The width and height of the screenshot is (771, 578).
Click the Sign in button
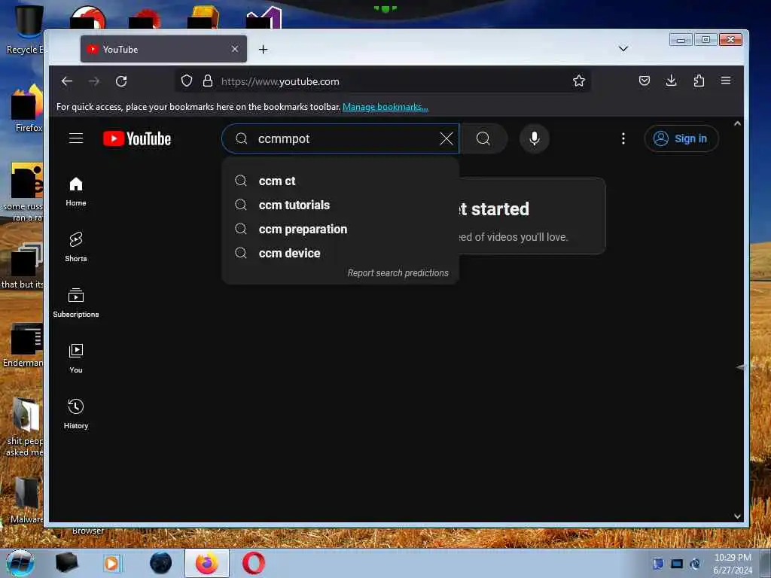click(681, 138)
